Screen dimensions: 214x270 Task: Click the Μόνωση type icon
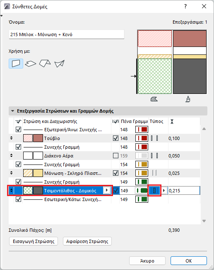154,173
